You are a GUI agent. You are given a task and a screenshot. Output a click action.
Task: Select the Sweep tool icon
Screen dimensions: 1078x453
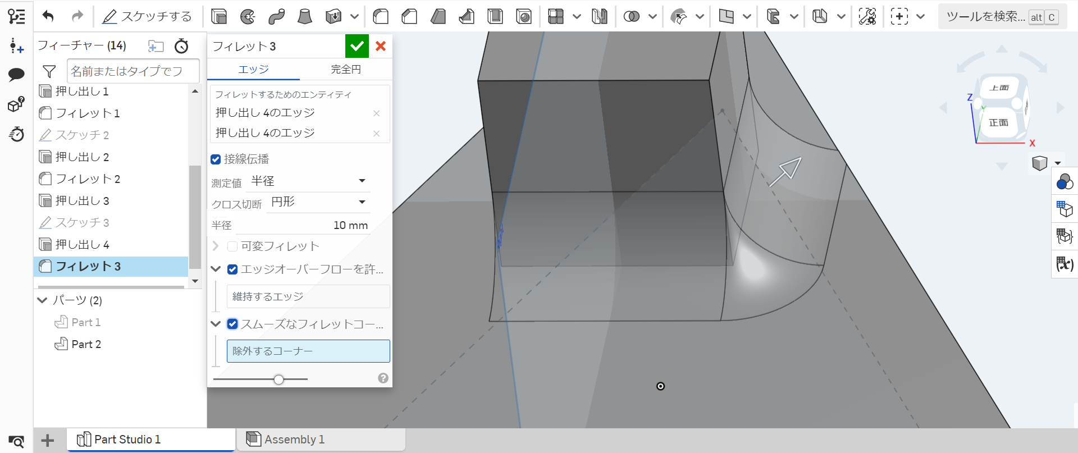point(276,17)
